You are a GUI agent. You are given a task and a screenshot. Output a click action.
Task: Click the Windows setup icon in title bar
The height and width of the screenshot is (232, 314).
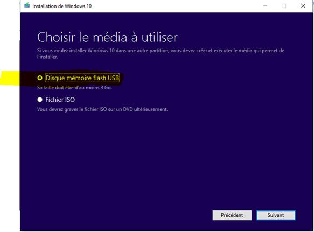[27, 5]
